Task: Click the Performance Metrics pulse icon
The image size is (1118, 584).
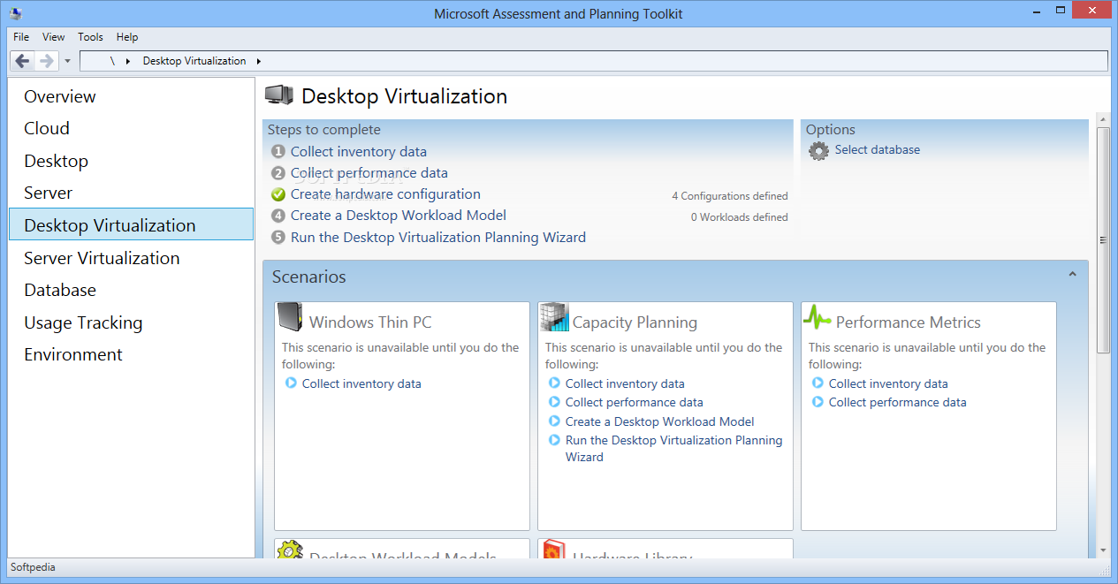Action: coord(818,316)
